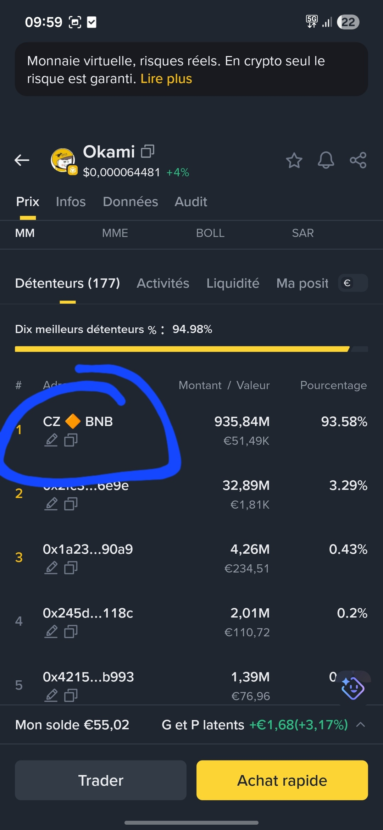Add Okami to favorites with star icon
Viewport: 383px width, 830px height.
[294, 160]
